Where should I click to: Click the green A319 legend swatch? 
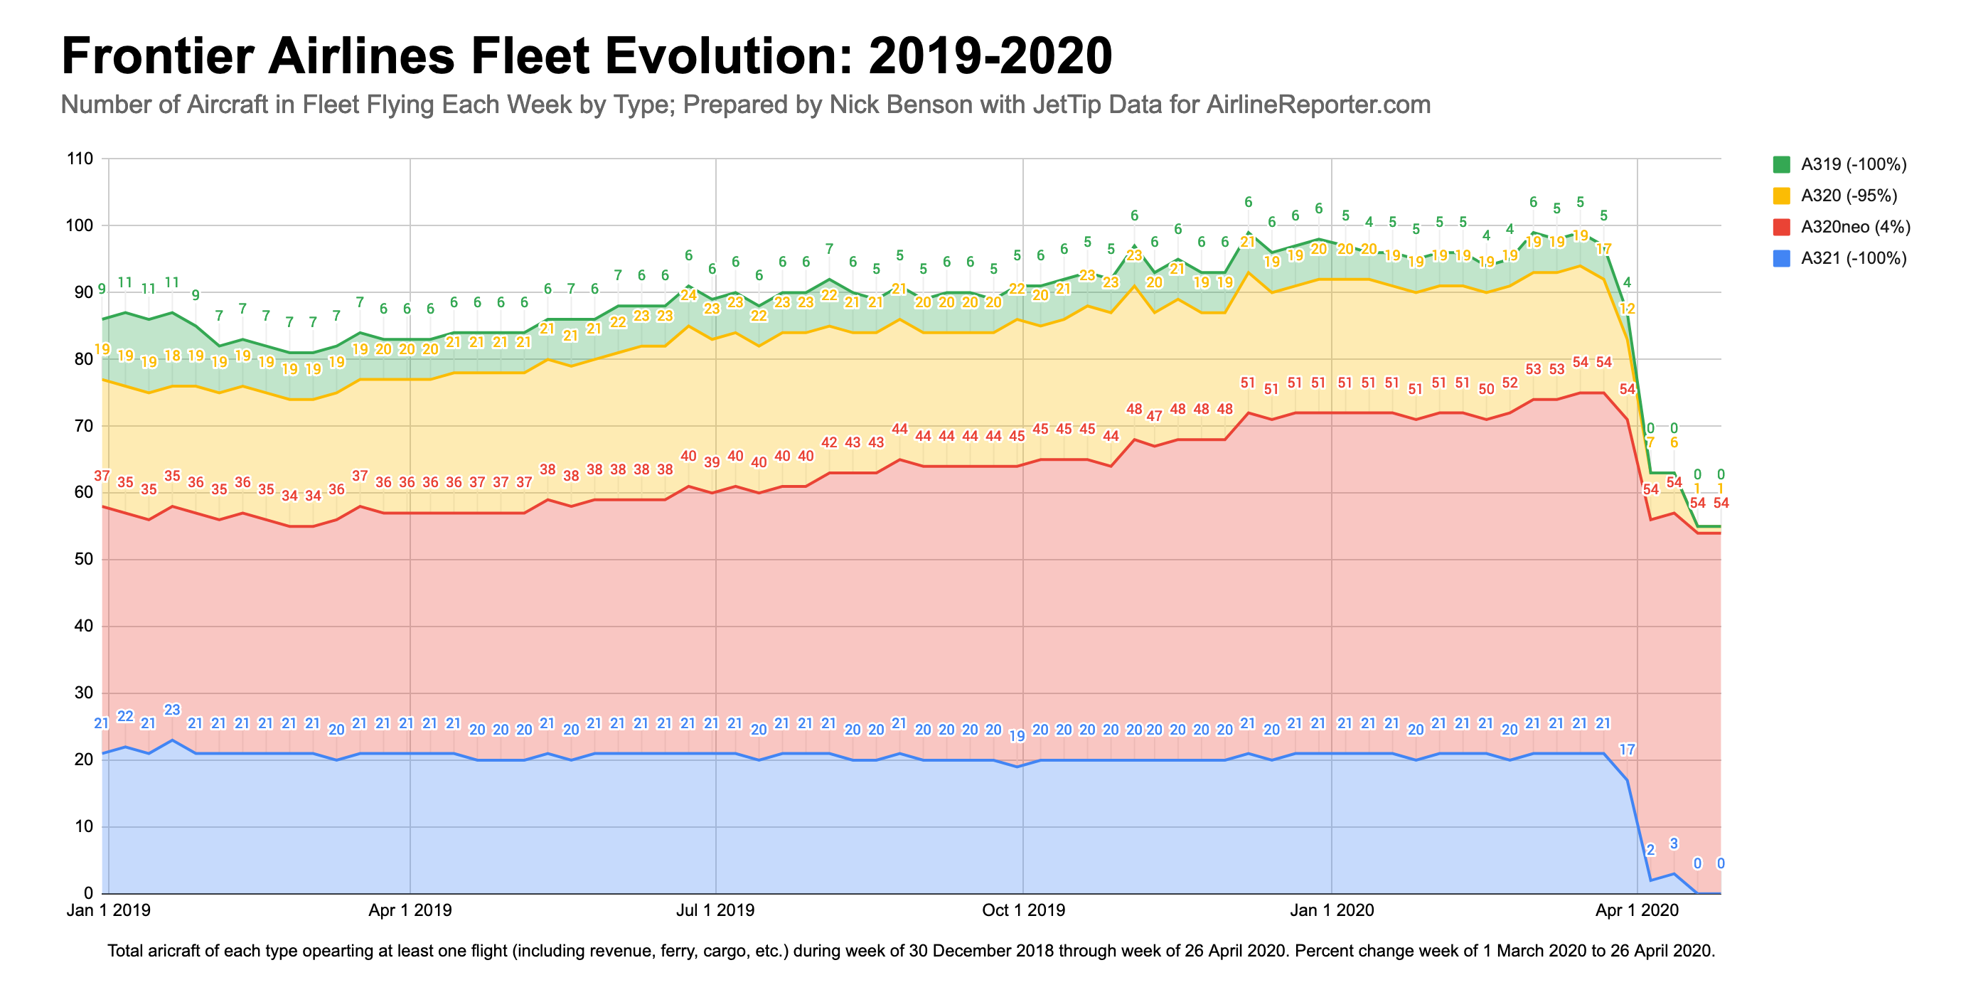[x=1781, y=164]
